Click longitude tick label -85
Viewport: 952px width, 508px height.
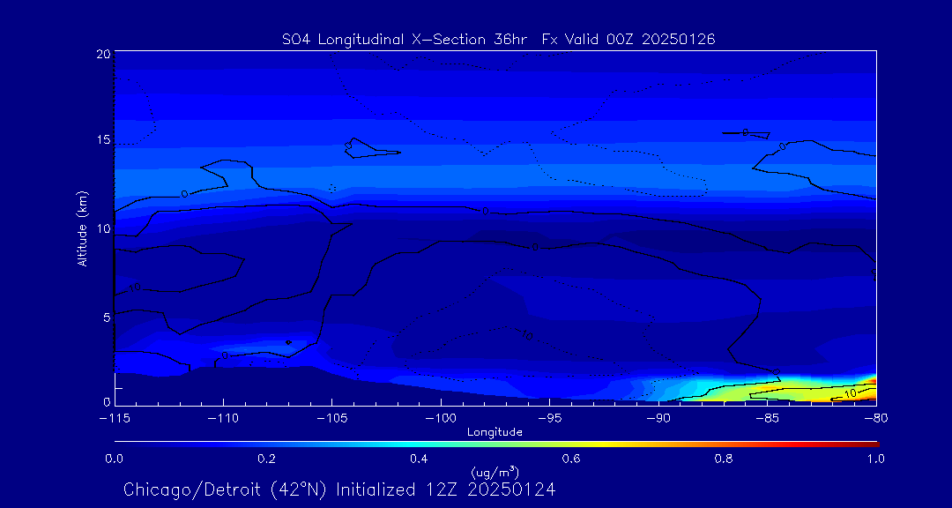tap(768, 419)
